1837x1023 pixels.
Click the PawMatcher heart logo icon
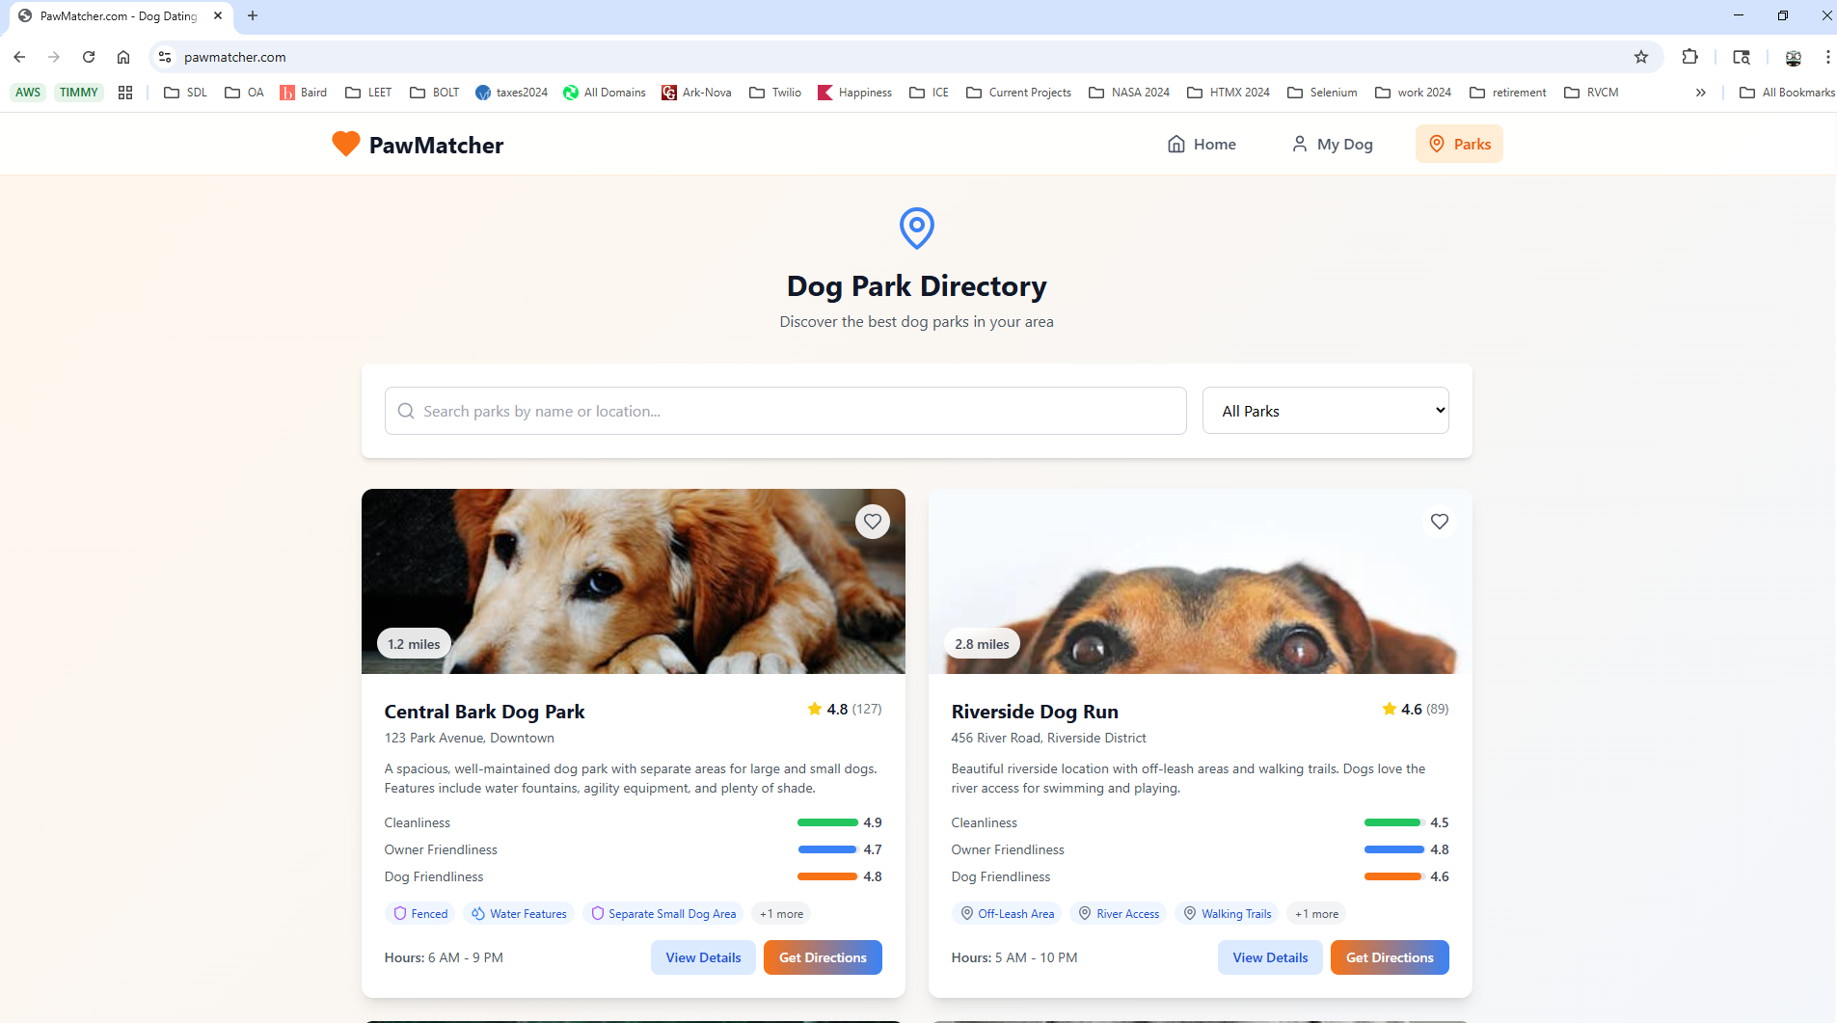point(346,144)
